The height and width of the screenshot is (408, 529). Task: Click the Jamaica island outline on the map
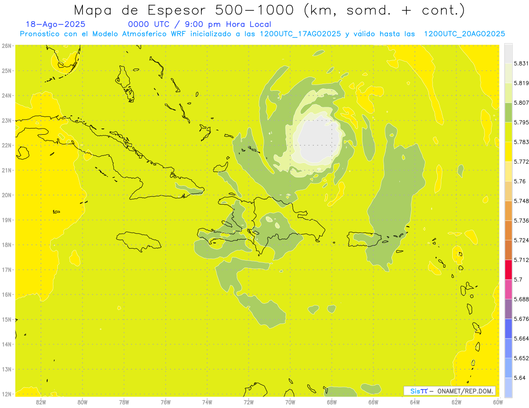click(139, 241)
